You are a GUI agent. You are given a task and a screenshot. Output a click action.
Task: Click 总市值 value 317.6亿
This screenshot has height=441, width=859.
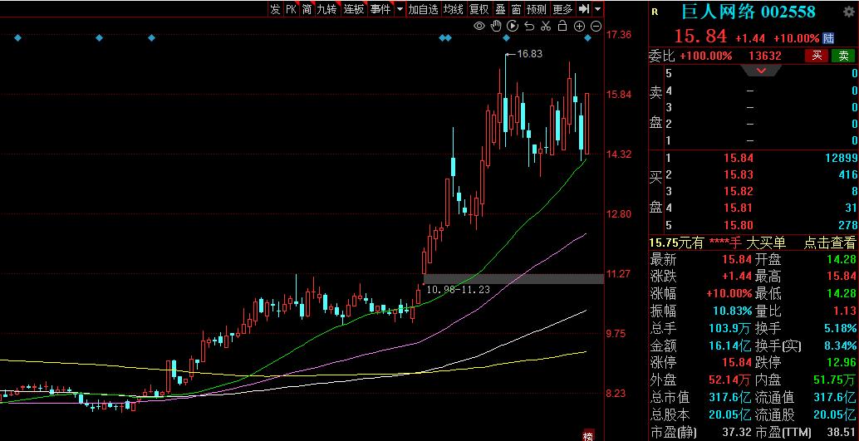pyautogui.click(x=729, y=398)
